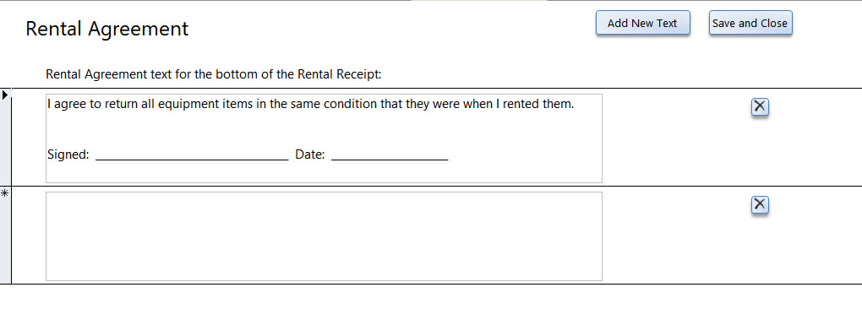Click the word "Date:" in the agreement
This screenshot has height=309, width=862.
click(310, 154)
